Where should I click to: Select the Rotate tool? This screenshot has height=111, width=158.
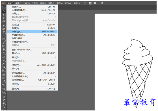[4, 53]
